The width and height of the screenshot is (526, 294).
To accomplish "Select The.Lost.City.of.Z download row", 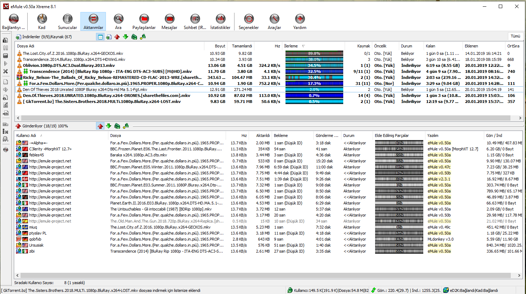I will (270, 53).
